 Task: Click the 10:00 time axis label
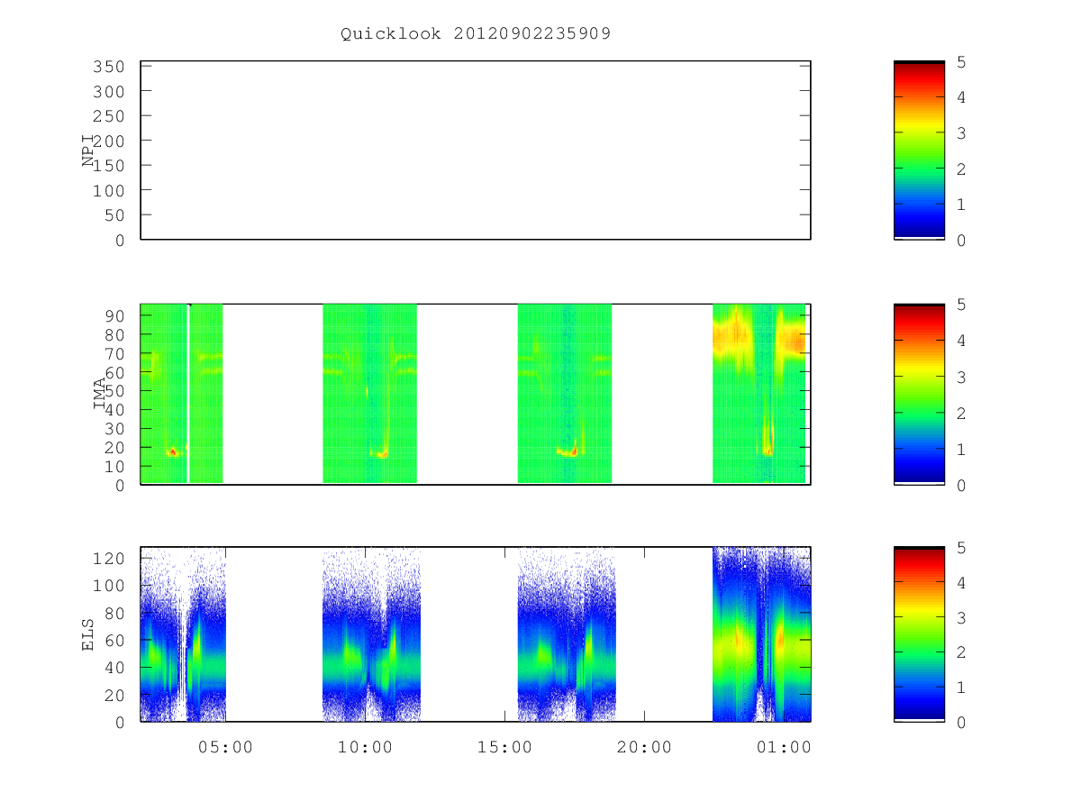(365, 747)
